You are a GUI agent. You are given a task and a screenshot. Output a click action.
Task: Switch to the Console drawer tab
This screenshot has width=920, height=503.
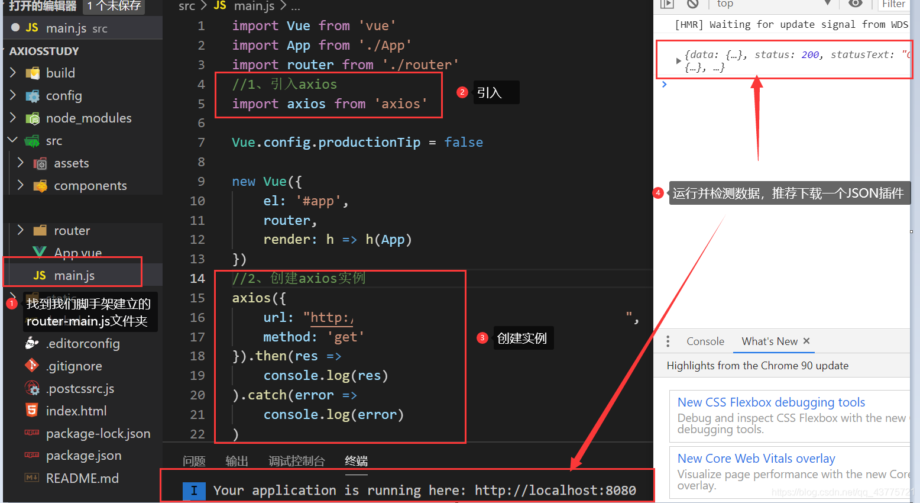(x=705, y=341)
